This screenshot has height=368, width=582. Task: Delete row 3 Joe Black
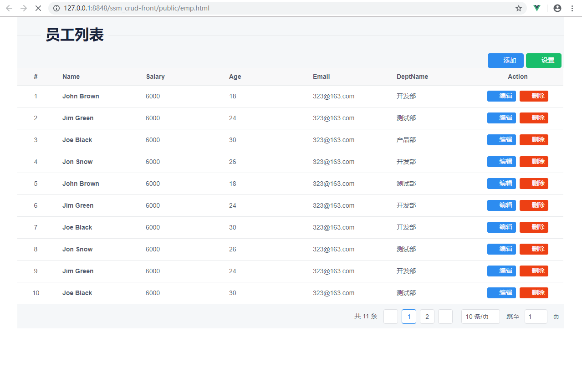534,140
